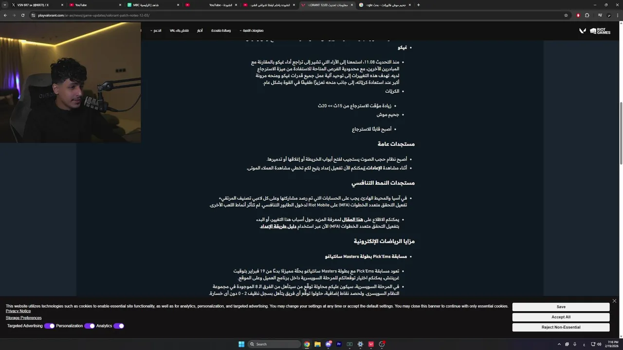
Task: Click the Valorant logo in the site header
Action: (582, 31)
